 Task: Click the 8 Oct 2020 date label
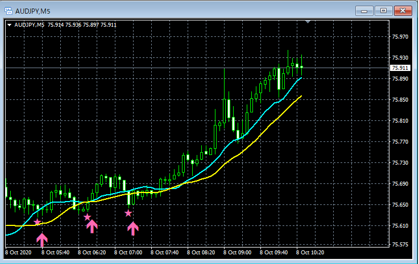click(x=18, y=252)
